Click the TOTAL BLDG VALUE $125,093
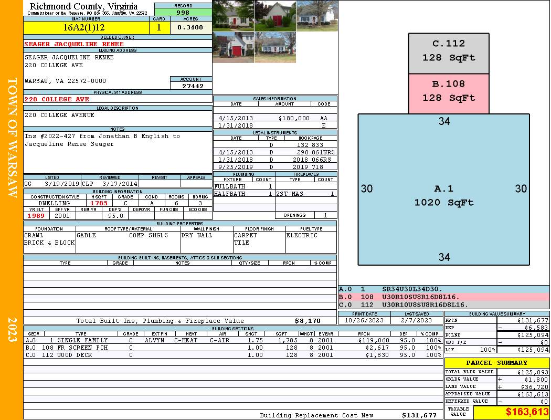Image resolution: width=551 pixels, height=420 pixels. (x=533, y=372)
